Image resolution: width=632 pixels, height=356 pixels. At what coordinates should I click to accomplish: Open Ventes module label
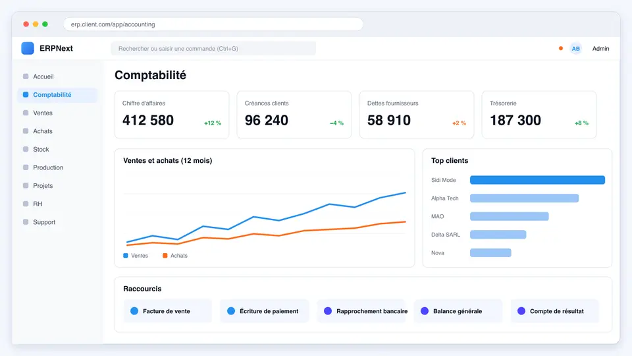pyautogui.click(x=43, y=113)
